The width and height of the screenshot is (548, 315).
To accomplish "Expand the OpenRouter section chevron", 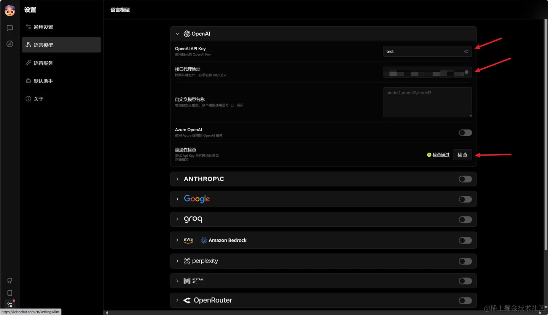I will pos(177,300).
